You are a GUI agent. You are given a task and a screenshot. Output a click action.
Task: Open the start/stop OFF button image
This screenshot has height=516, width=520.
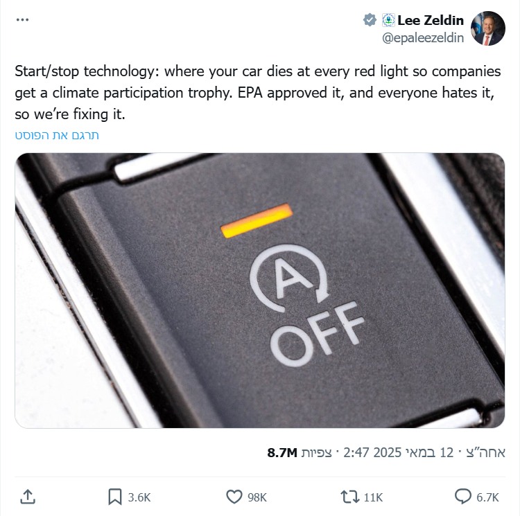point(260,290)
